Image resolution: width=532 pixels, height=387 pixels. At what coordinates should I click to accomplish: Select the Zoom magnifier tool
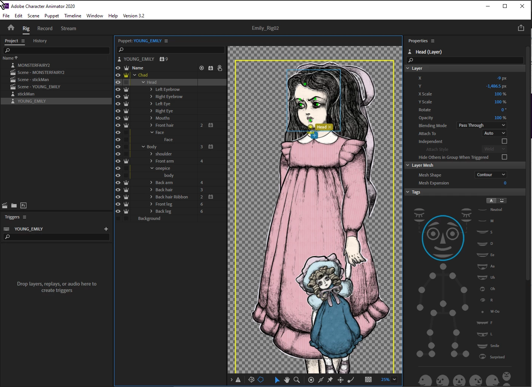(297, 380)
